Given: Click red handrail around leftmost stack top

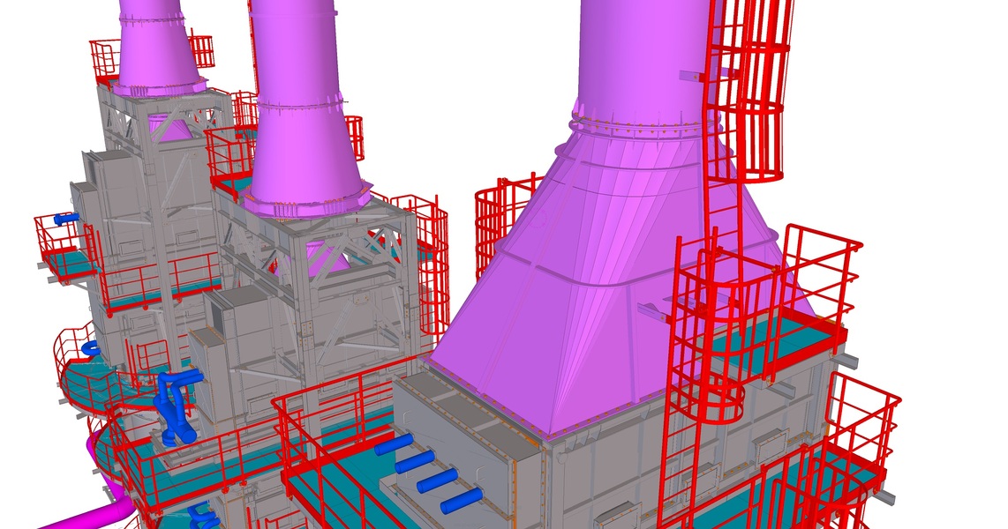Looking at the screenshot, I should click(104, 58).
